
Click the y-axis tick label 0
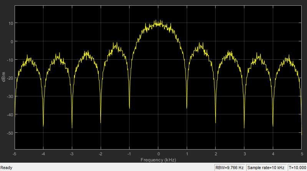(12, 42)
